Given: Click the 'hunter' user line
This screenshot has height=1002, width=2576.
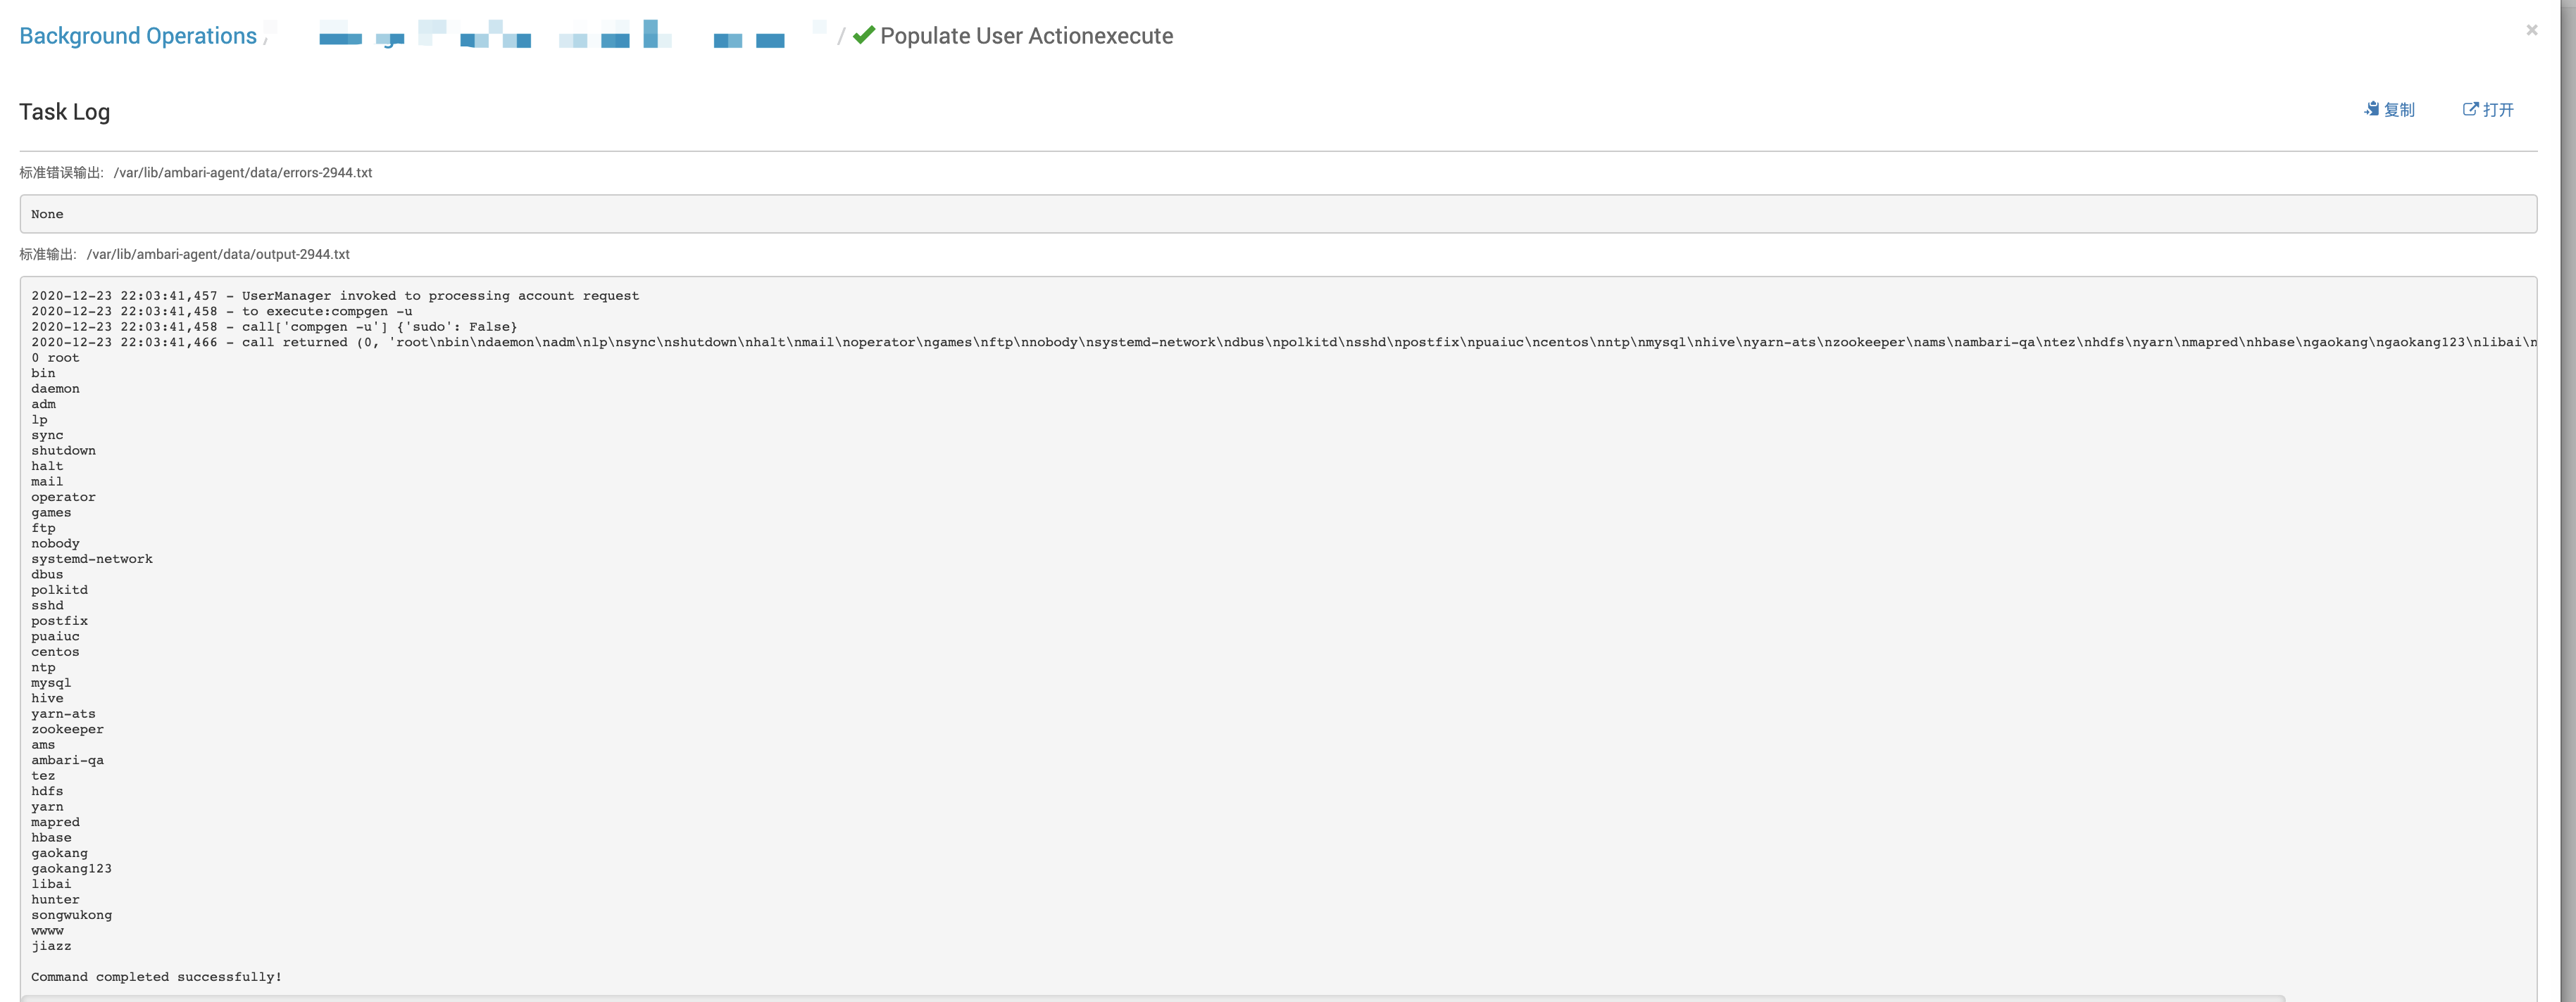Looking at the screenshot, I should click(55, 899).
